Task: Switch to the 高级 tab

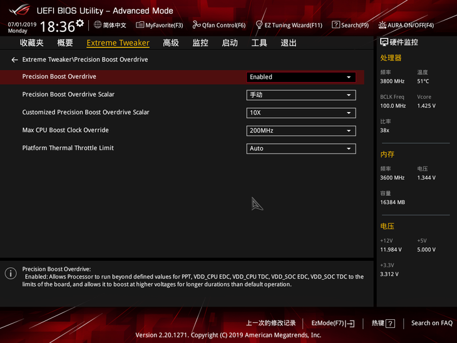Action: [171, 43]
